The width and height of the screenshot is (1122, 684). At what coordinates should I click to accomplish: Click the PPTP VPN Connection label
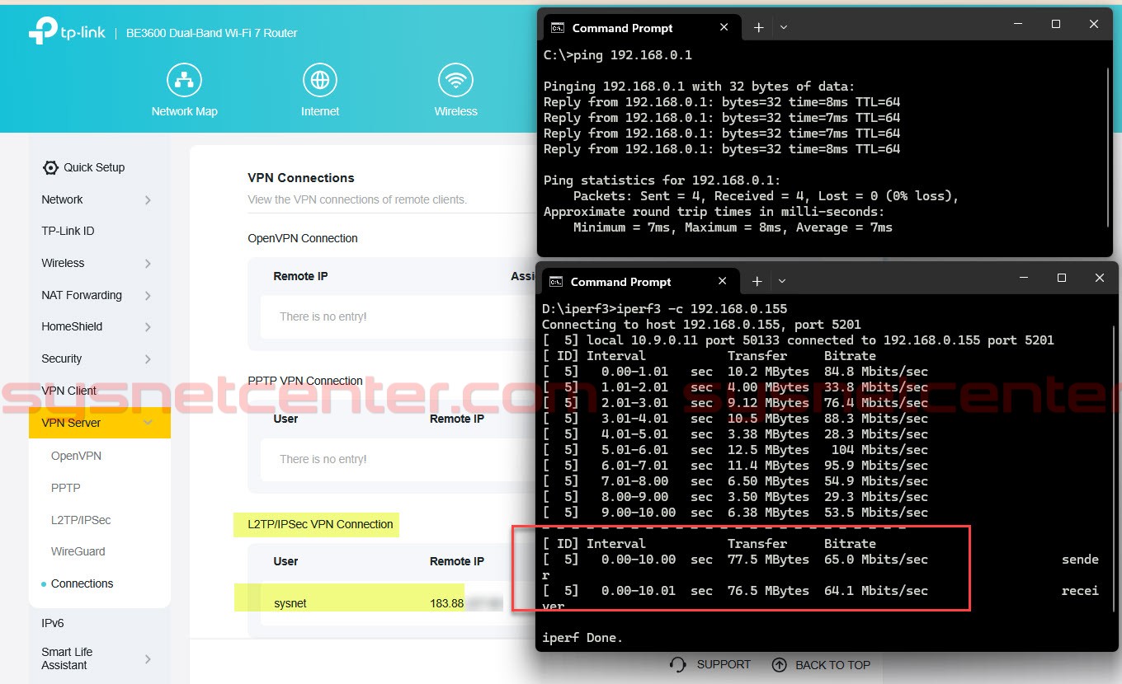click(x=305, y=381)
